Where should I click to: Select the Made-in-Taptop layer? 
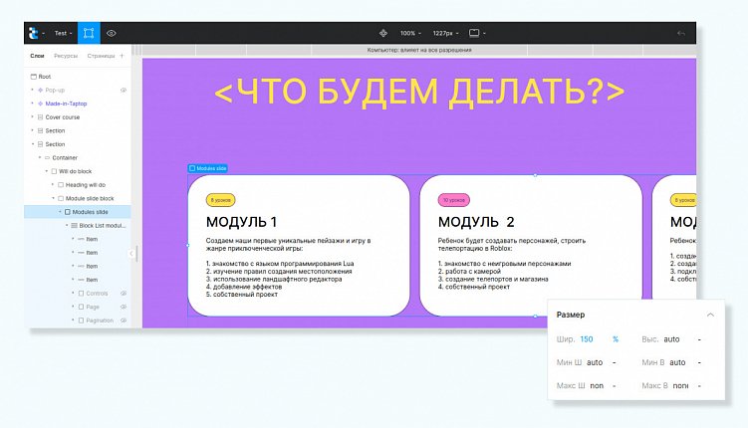coord(66,104)
